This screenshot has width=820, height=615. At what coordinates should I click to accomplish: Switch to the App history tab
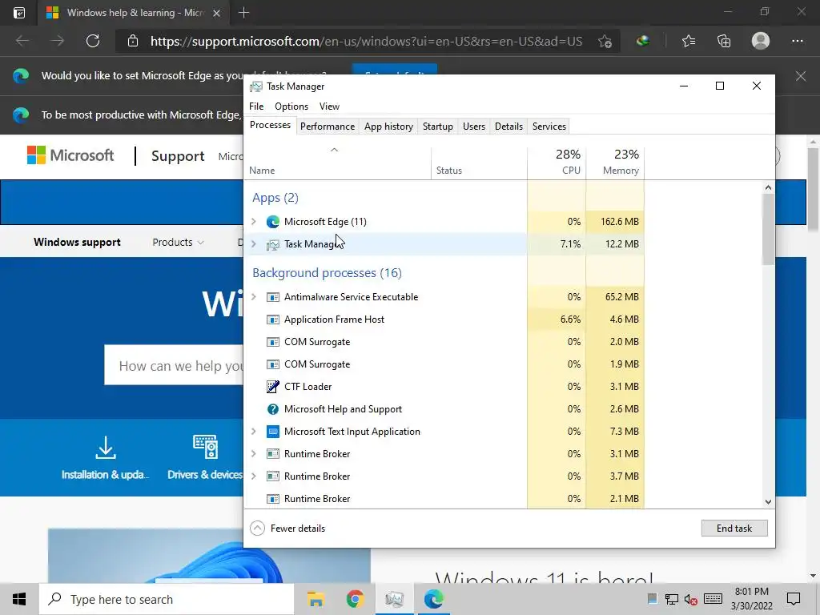(388, 127)
